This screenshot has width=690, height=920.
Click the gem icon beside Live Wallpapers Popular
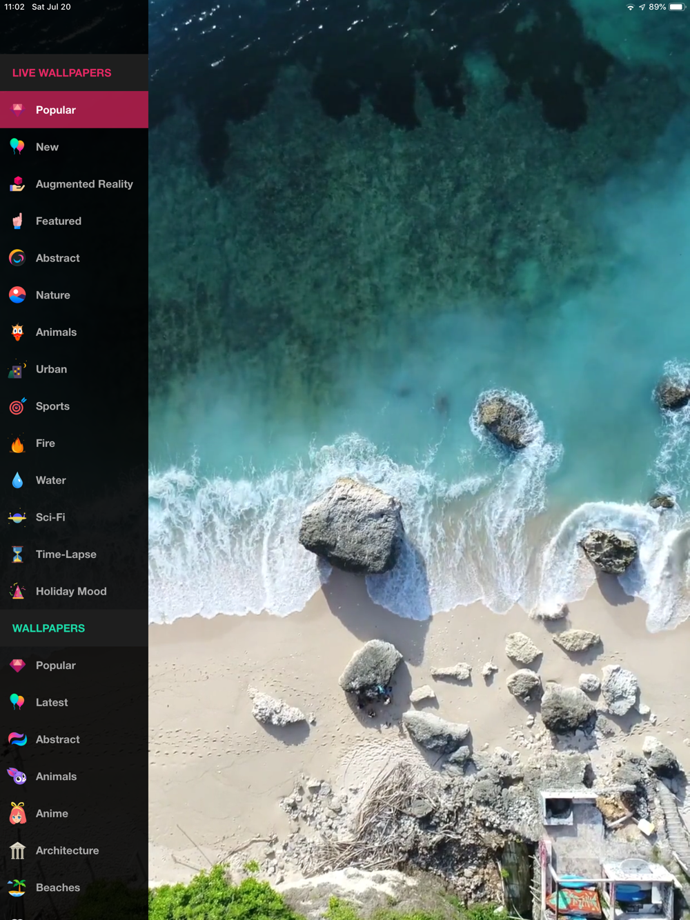pos(17,110)
